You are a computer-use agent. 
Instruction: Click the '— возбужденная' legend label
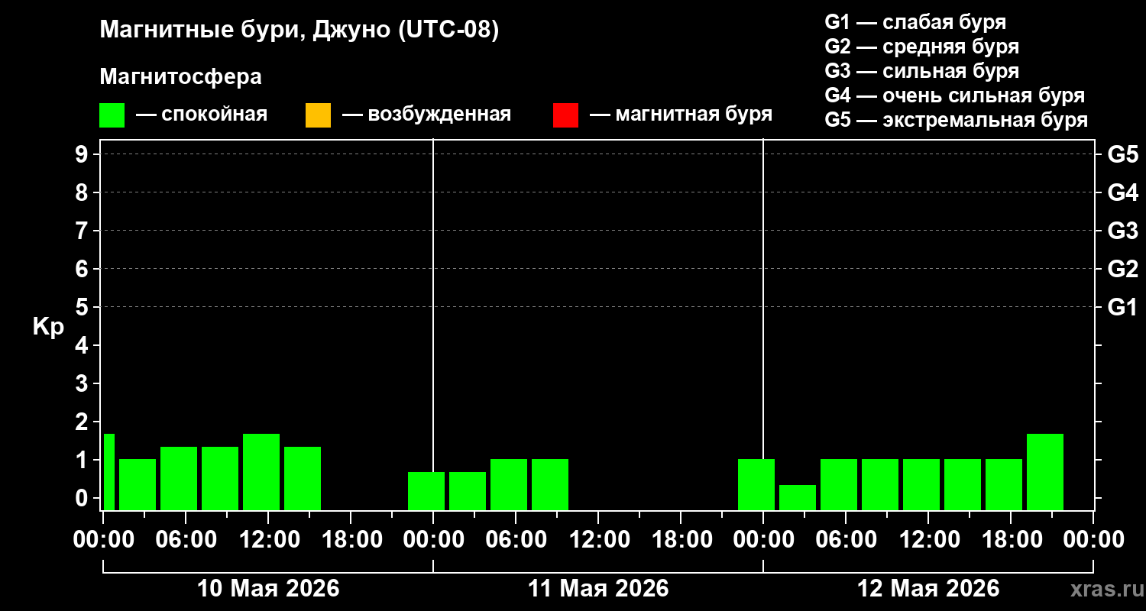426,115
